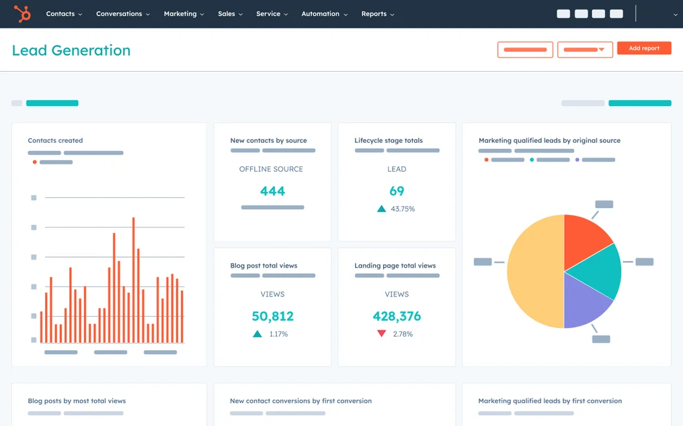The height and width of the screenshot is (426, 683).
Task: Open the outlined dropdown button beside Add report
Action: 585,50
